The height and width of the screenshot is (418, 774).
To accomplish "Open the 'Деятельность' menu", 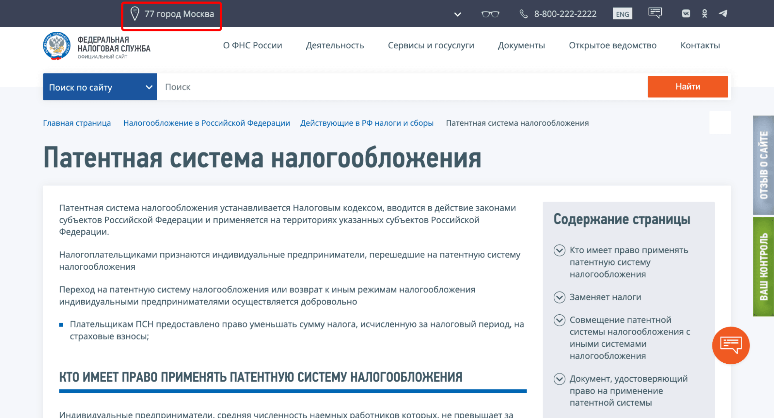I will click(335, 45).
